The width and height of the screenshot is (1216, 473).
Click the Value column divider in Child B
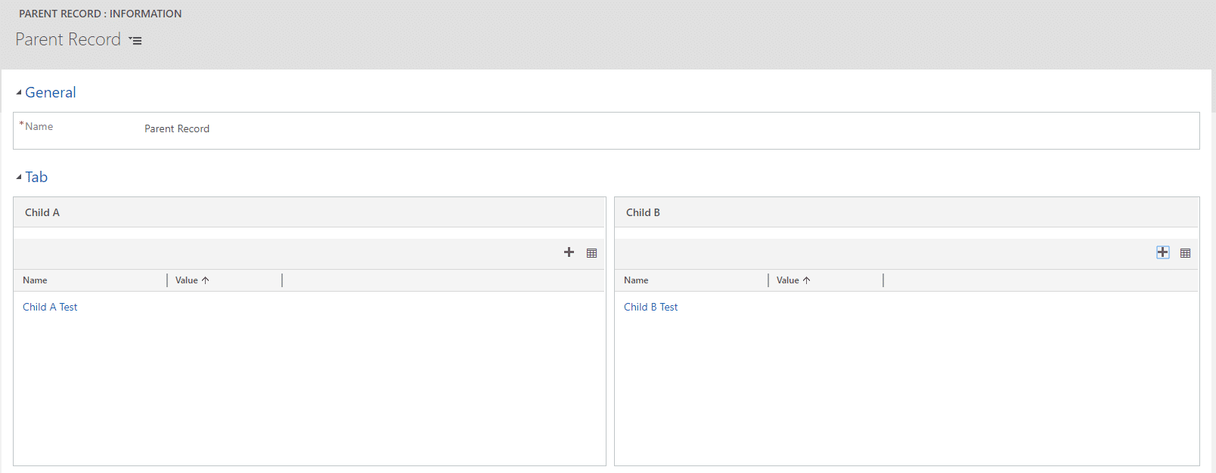pos(883,280)
